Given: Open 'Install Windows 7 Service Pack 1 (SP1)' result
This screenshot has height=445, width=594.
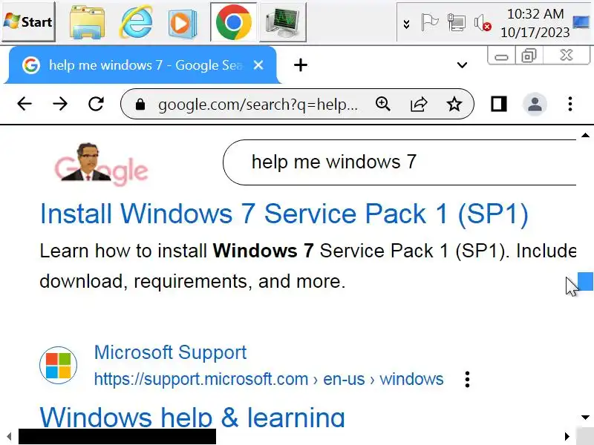Looking at the screenshot, I should 284,214.
